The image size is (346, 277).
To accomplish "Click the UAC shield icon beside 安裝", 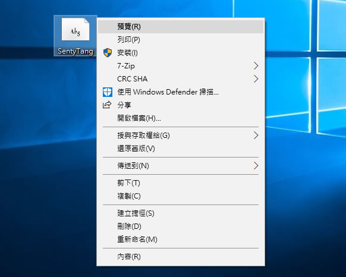I will (108, 53).
